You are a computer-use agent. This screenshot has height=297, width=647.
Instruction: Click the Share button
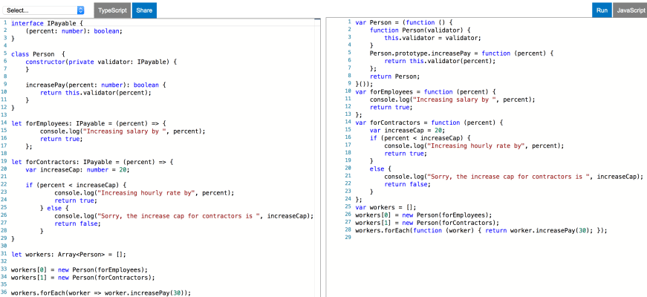click(144, 10)
